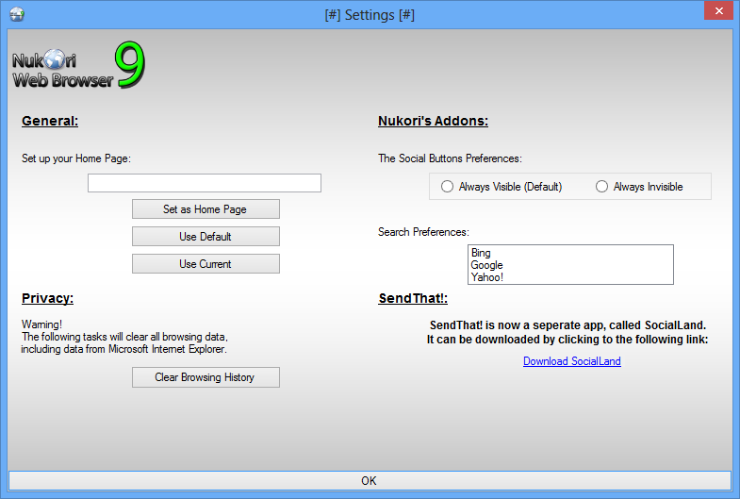Confirm settings with OK button
This screenshot has width=740, height=499.
point(370,480)
